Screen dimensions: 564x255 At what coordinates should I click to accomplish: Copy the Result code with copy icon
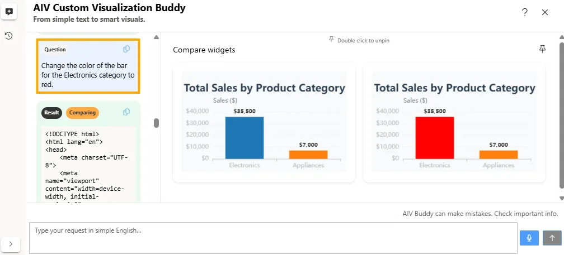click(126, 112)
